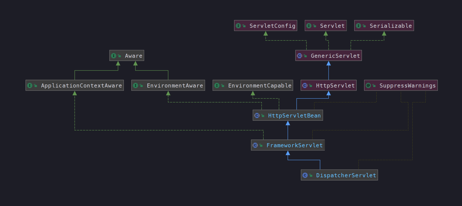This screenshot has height=206, width=462.
Task: Click the DispatcherServlet class label
Action: click(x=346, y=175)
